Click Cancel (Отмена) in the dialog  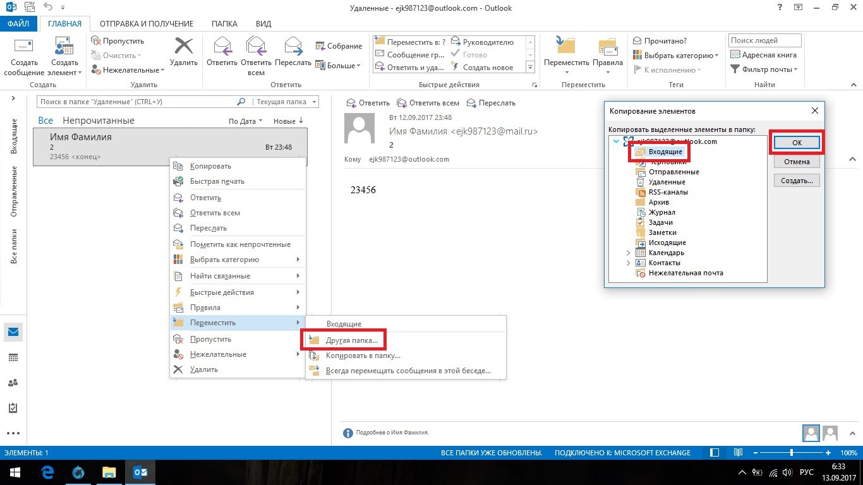pos(797,162)
